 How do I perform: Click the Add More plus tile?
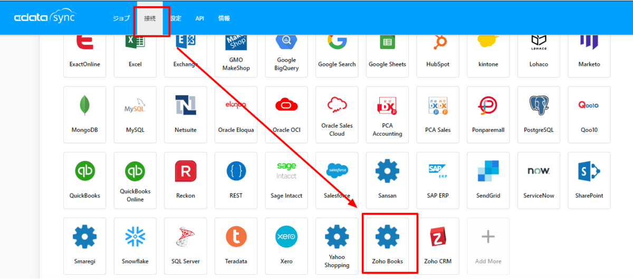point(488,246)
